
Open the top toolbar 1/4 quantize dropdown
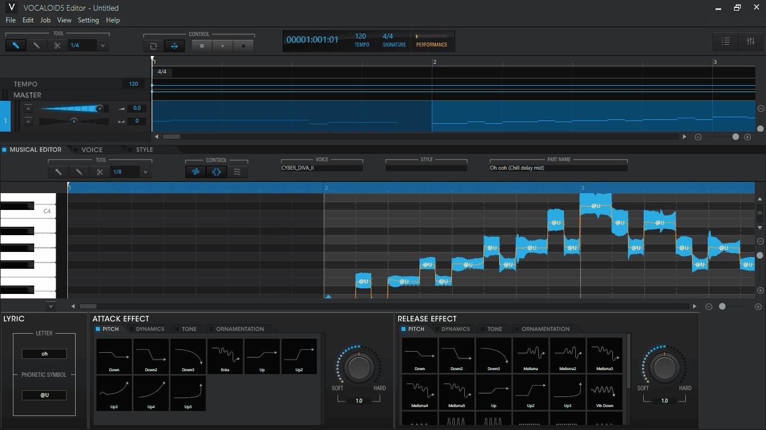103,46
